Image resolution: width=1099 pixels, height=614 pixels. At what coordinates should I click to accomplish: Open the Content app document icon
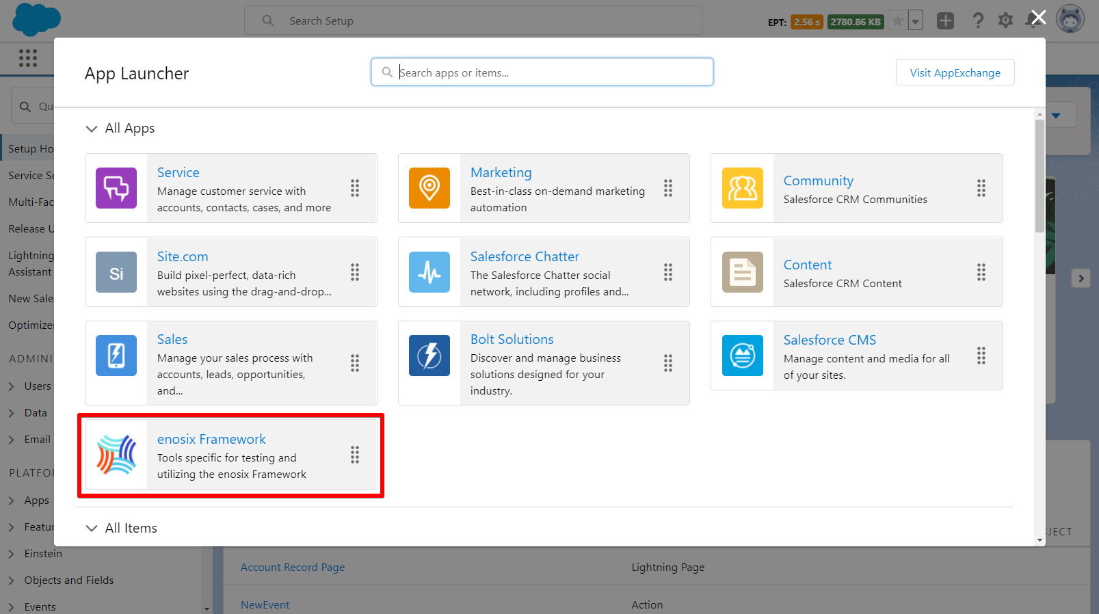coord(743,272)
